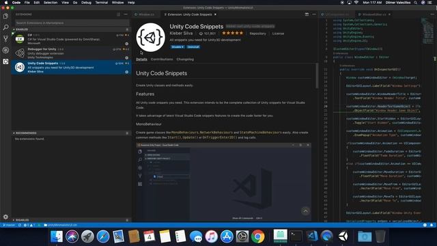437x246 pixels.
Task: Open the Selection menu
Action: [51, 3]
